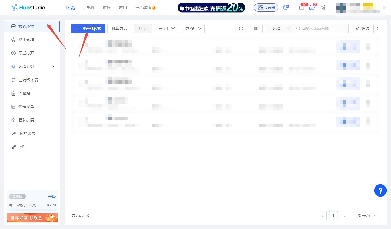Click the 升级 upgrade link
Screen dimensions: 391x229
click(52, 197)
